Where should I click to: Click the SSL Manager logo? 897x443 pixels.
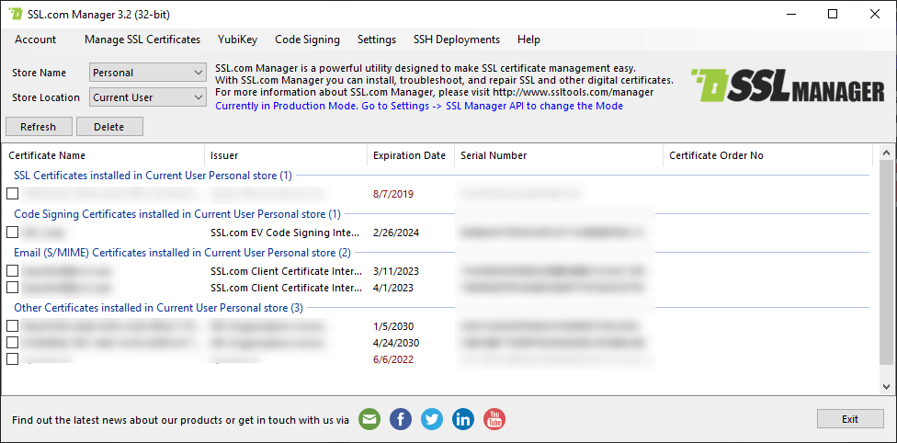(787, 86)
